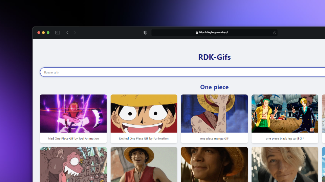The width and height of the screenshot is (325, 182).
Task: Open the live-action Luffy red vest GIF
Action: click(144, 164)
